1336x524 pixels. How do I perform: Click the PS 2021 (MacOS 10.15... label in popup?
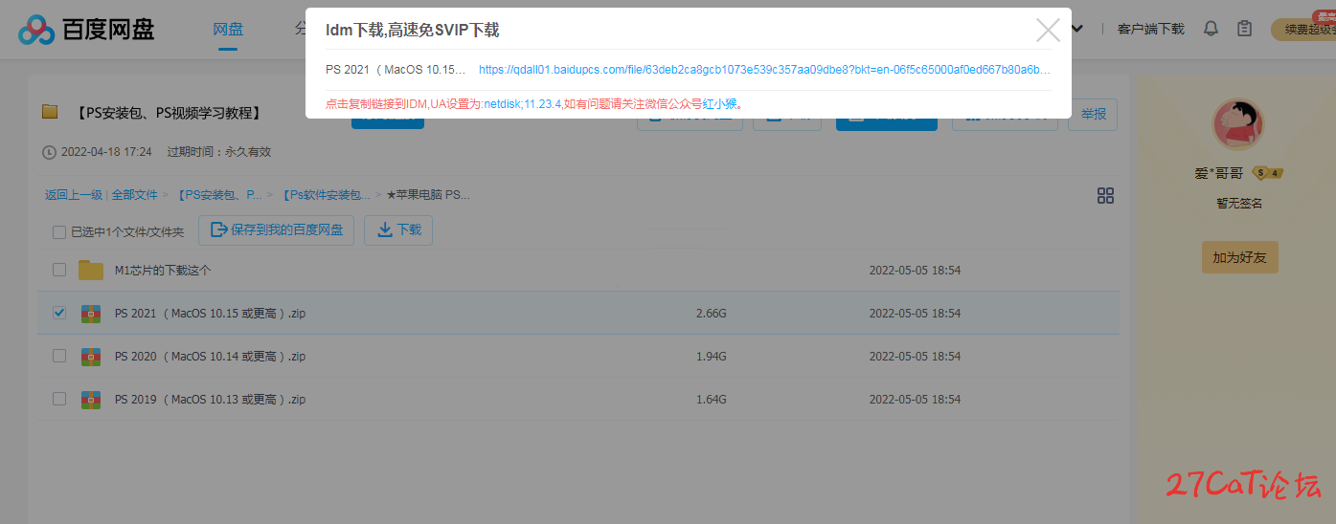click(x=396, y=70)
